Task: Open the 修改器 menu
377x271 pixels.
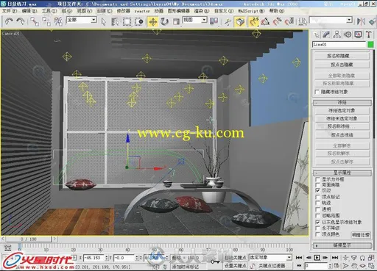Action: click(x=123, y=11)
